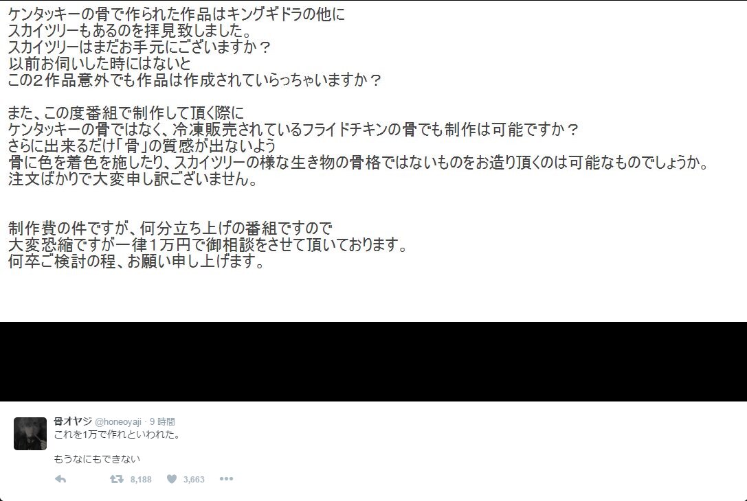Open the 骨オヤジ profile avatar
The image size is (747, 501).
(x=30, y=434)
